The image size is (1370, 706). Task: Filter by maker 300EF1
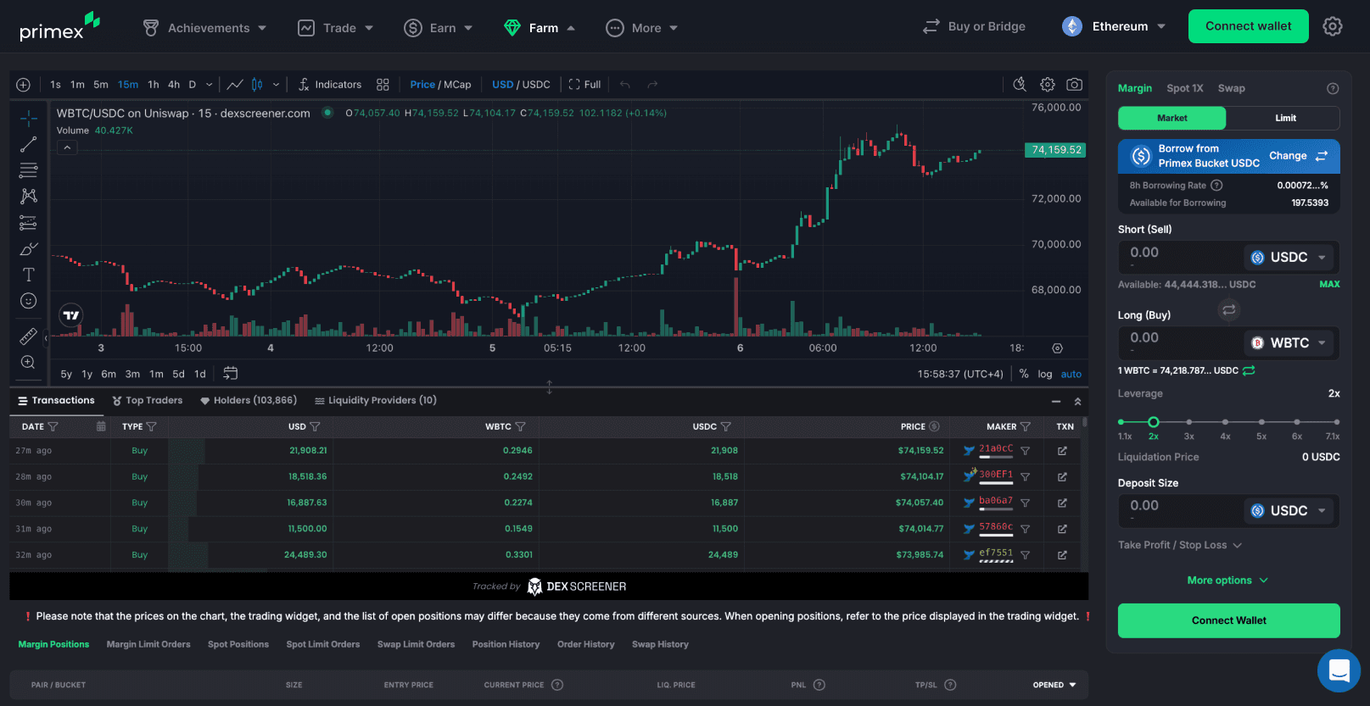pos(1025,477)
